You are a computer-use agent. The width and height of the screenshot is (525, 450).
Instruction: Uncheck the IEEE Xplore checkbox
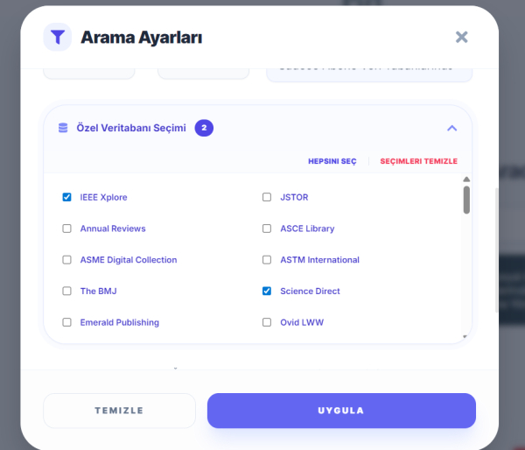pos(67,197)
